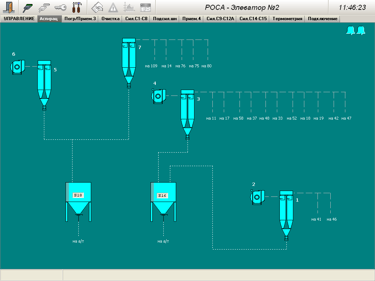Select fan number 2
The image size is (375, 281).
tap(257, 197)
